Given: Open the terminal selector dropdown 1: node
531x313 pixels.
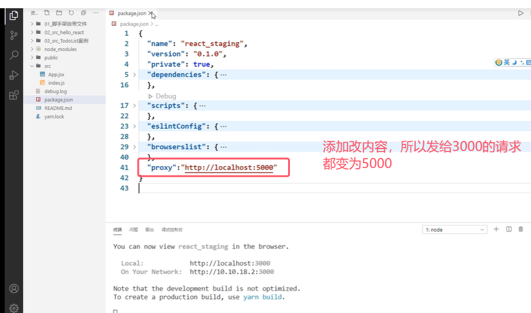Looking at the screenshot, I should tap(455, 230).
